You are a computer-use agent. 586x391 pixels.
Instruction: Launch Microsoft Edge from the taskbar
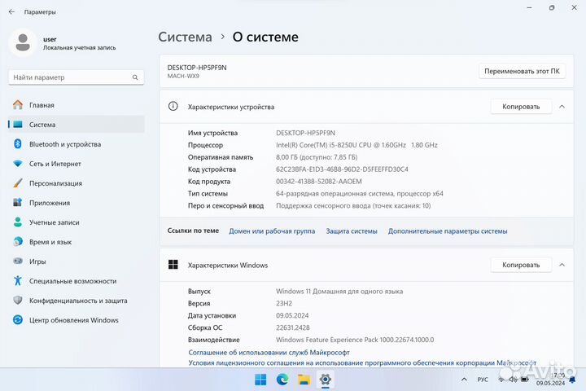pos(282,380)
